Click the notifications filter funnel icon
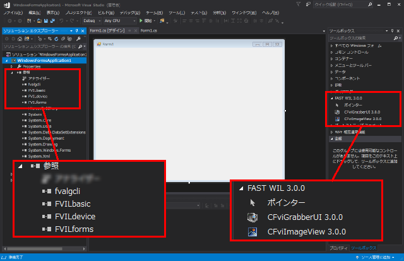 point(299,4)
